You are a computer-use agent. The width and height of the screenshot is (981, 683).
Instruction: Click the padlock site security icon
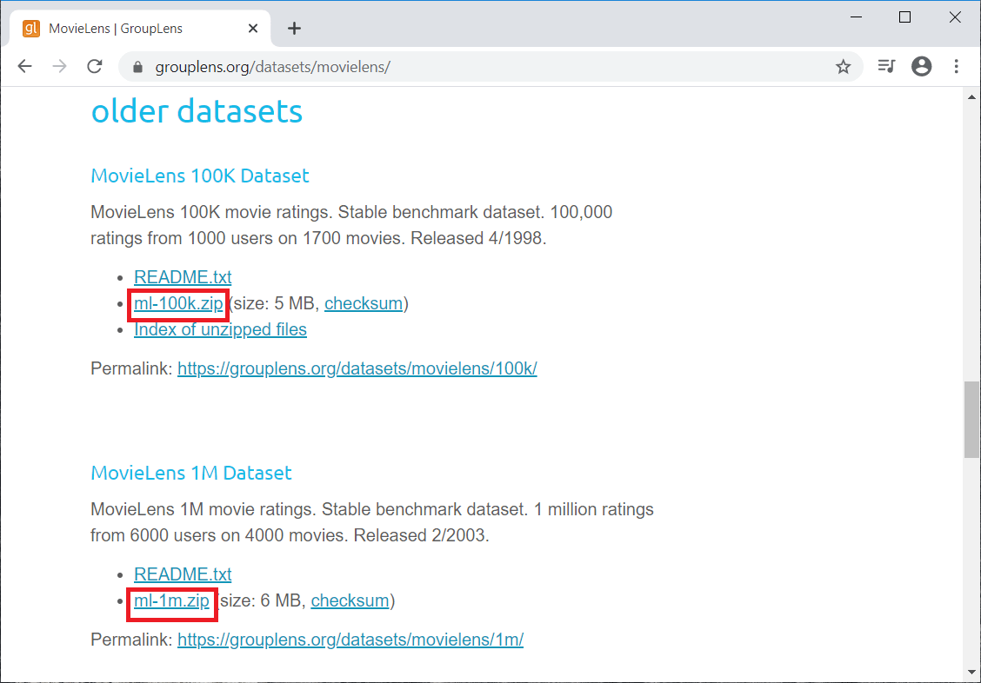(137, 67)
